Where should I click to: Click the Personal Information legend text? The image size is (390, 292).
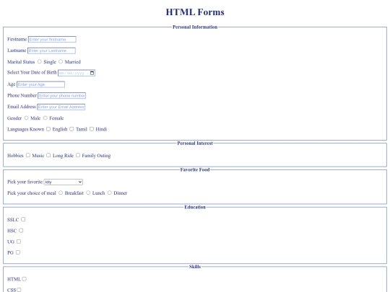(195, 27)
